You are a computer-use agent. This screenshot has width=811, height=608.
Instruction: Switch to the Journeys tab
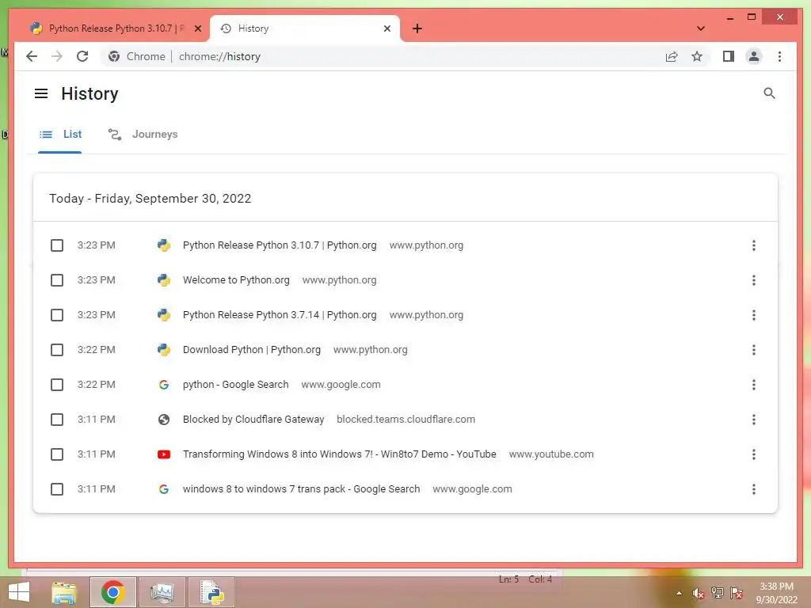click(143, 135)
